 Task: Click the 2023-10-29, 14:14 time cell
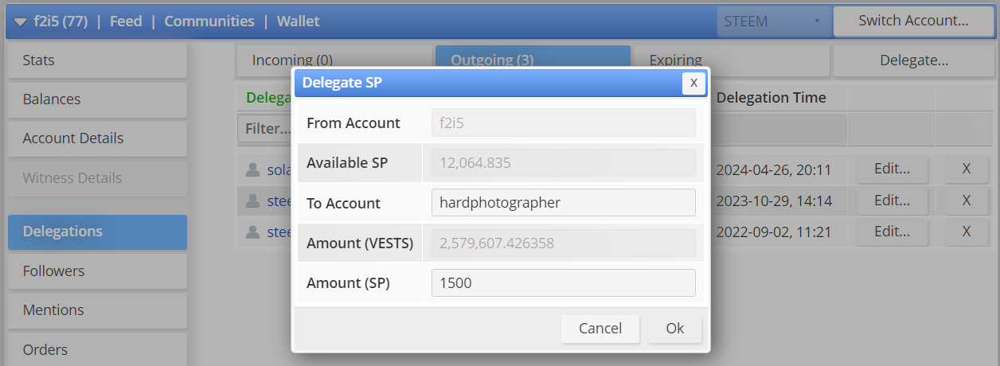coord(774,201)
